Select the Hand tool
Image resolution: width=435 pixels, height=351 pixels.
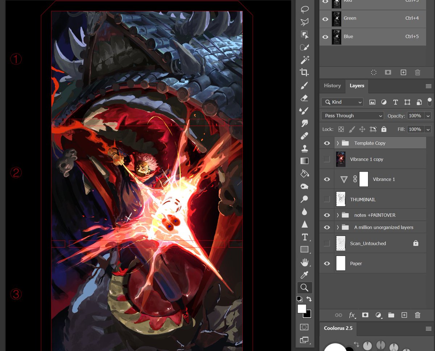(x=304, y=262)
